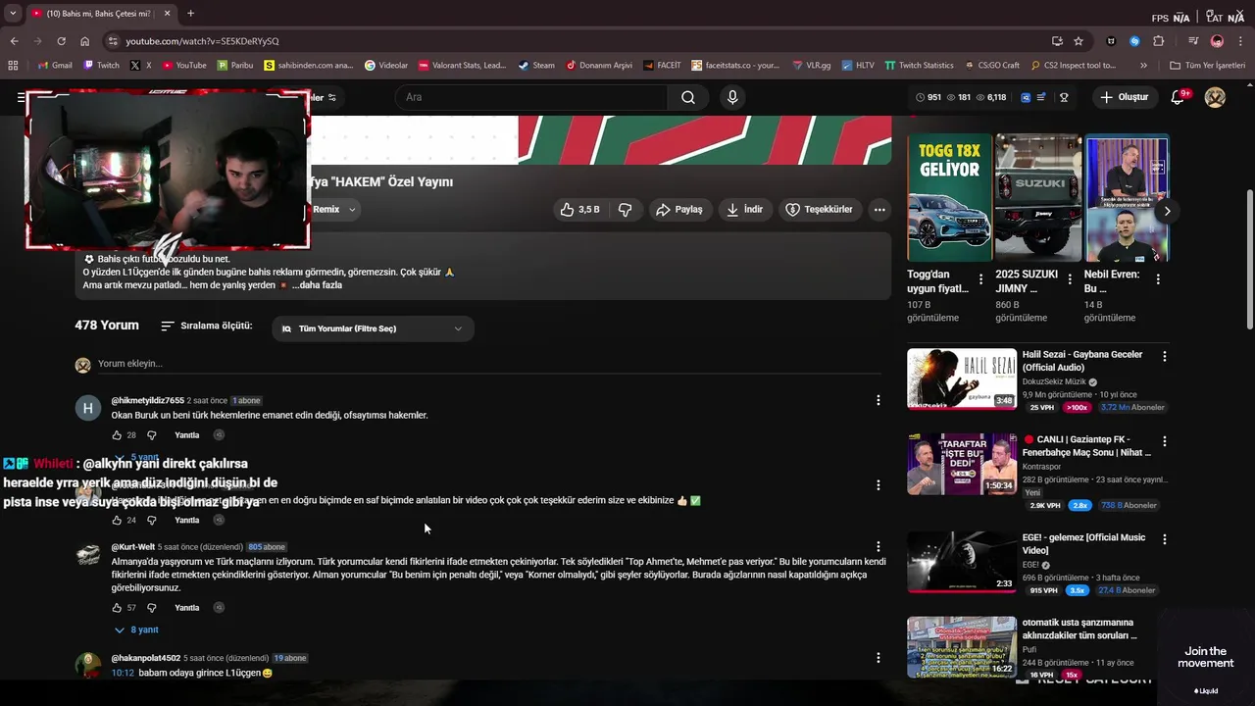Dislike the video
The height and width of the screenshot is (706, 1255).
(x=625, y=209)
